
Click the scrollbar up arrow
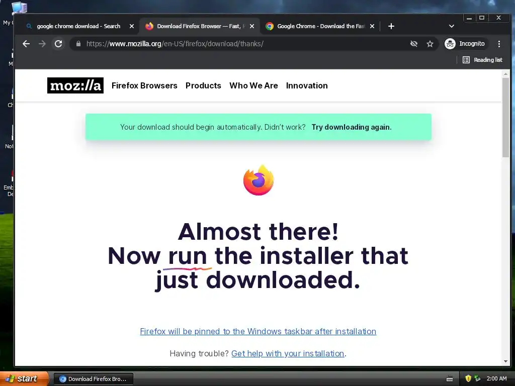coord(505,74)
